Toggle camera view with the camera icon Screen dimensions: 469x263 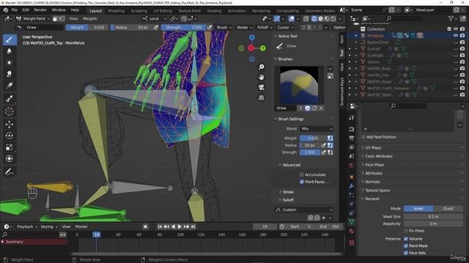tap(261, 88)
